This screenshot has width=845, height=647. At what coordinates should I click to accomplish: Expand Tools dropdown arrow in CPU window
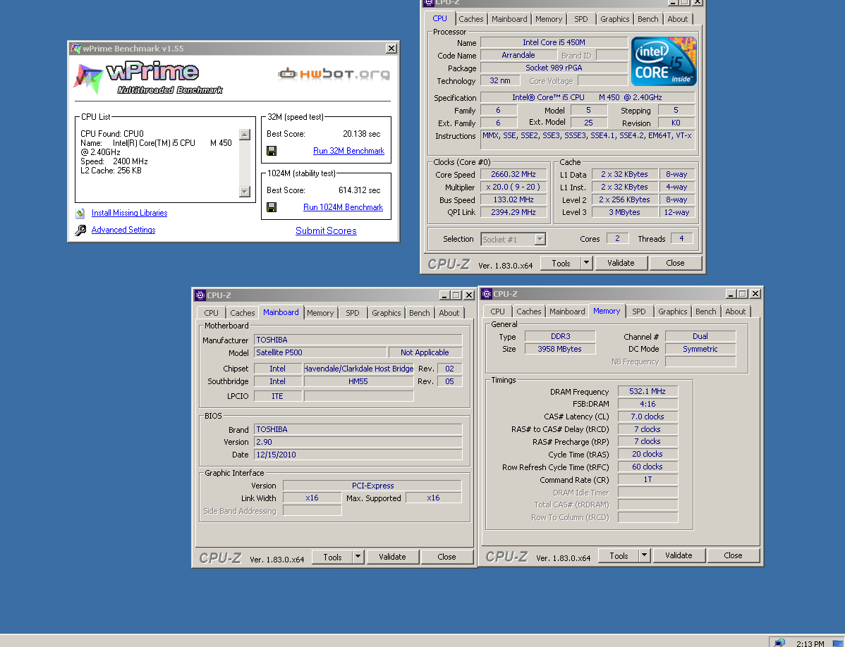pyautogui.click(x=587, y=263)
